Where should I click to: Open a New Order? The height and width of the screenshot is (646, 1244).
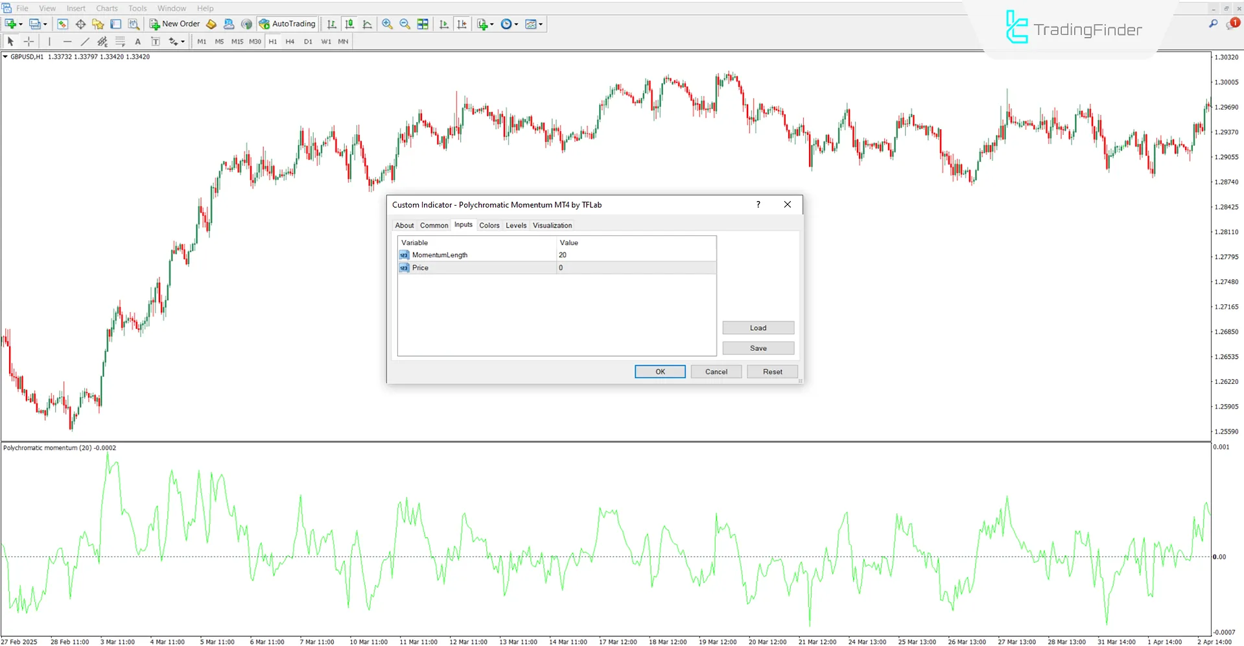[174, 23]
